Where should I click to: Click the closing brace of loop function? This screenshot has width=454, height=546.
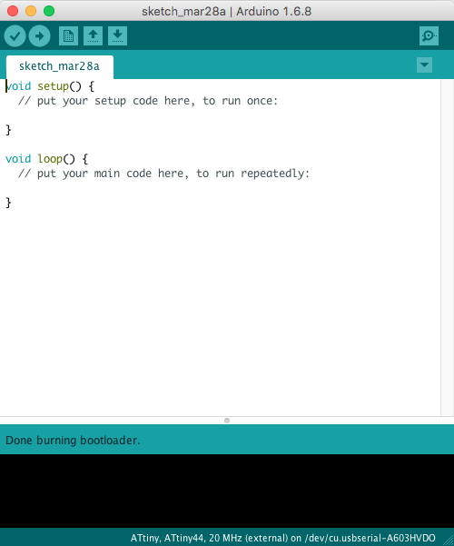pyautogui.click(x=9, y=203)
